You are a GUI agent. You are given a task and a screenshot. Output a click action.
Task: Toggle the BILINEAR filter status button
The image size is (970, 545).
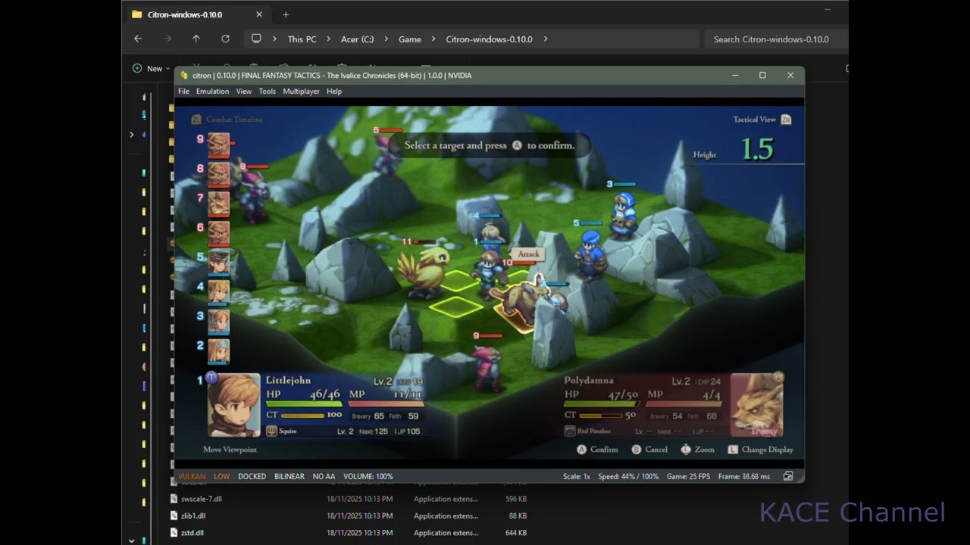tap(289, 477)
